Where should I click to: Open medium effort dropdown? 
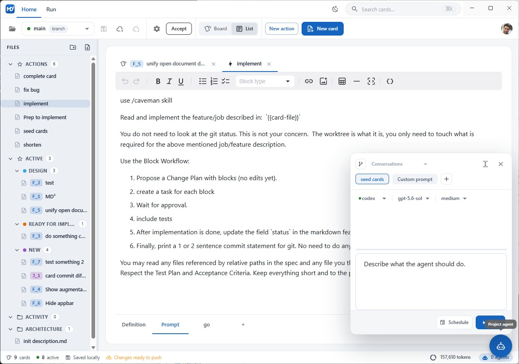(x=454, y=198)
